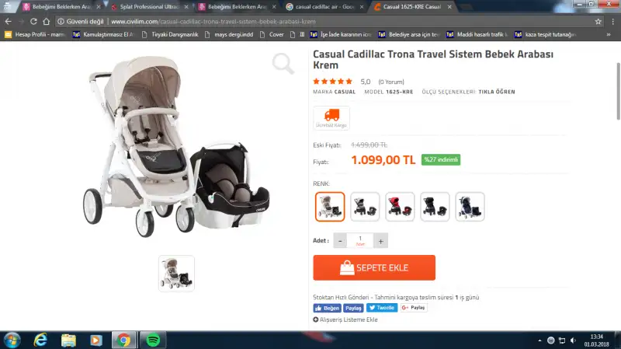Viewport: 621px width, 349px height.
Task: Expand the hidden bookmarks overflow chevron
Action: (x=609, y=34)
